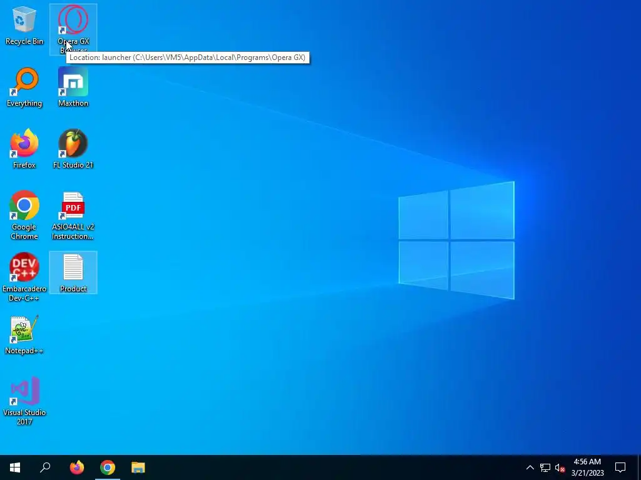
Task: Click the Everything search shortcut icon
Action: (24, 87)
